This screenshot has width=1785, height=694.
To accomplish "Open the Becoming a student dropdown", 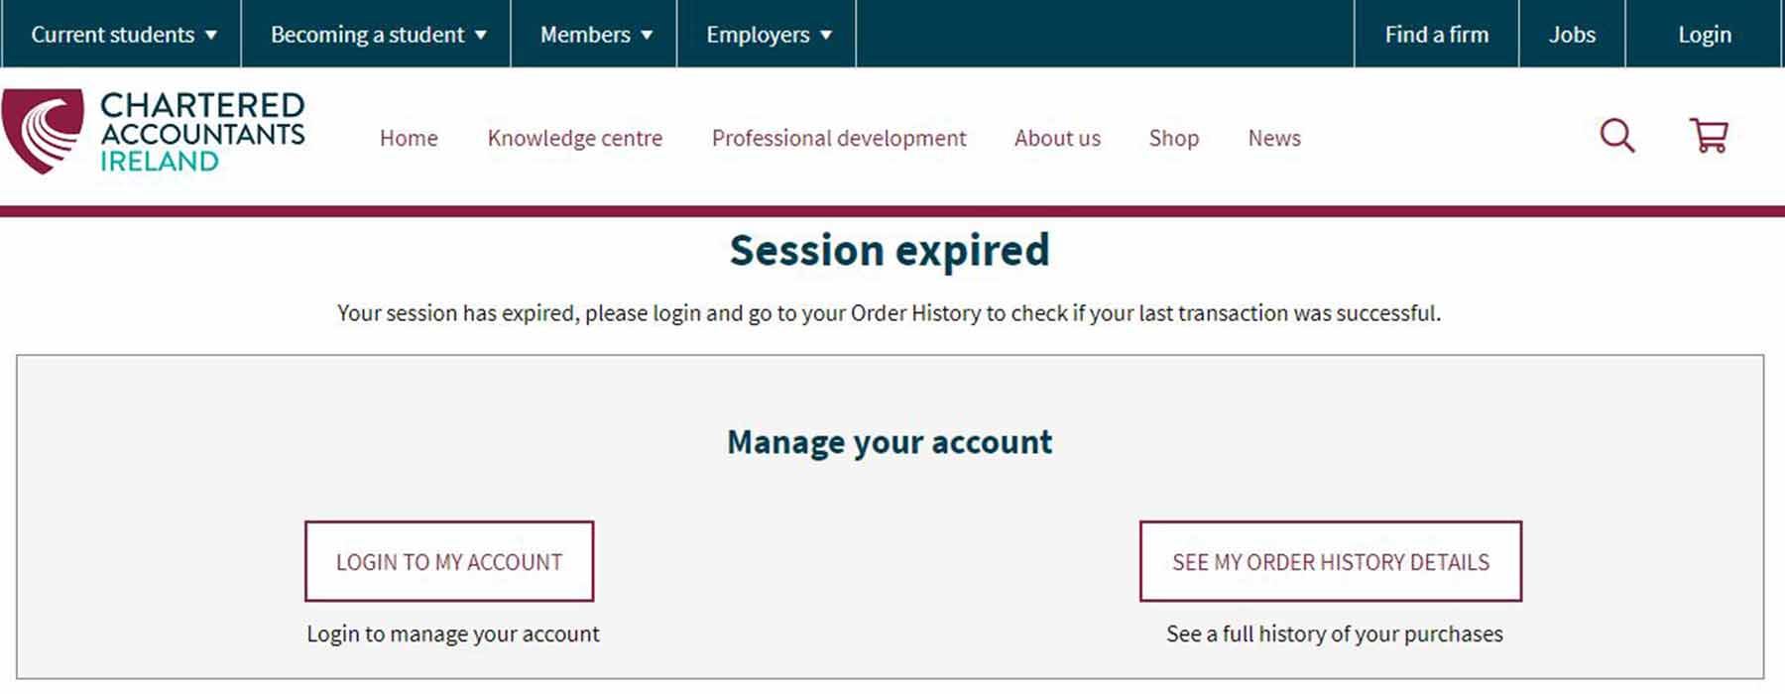I will pyautogui.click(x=378, y=35).
